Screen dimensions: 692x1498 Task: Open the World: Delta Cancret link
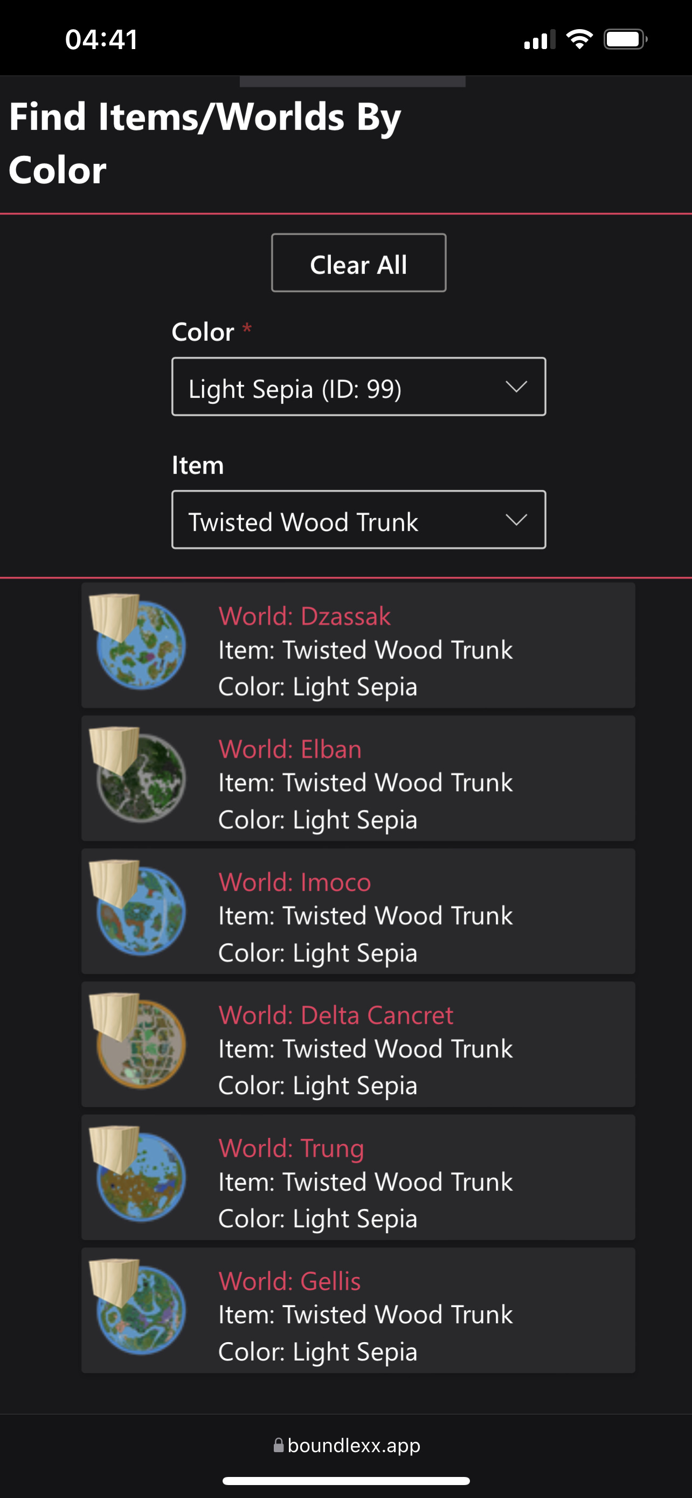(x=336, y=1015)
